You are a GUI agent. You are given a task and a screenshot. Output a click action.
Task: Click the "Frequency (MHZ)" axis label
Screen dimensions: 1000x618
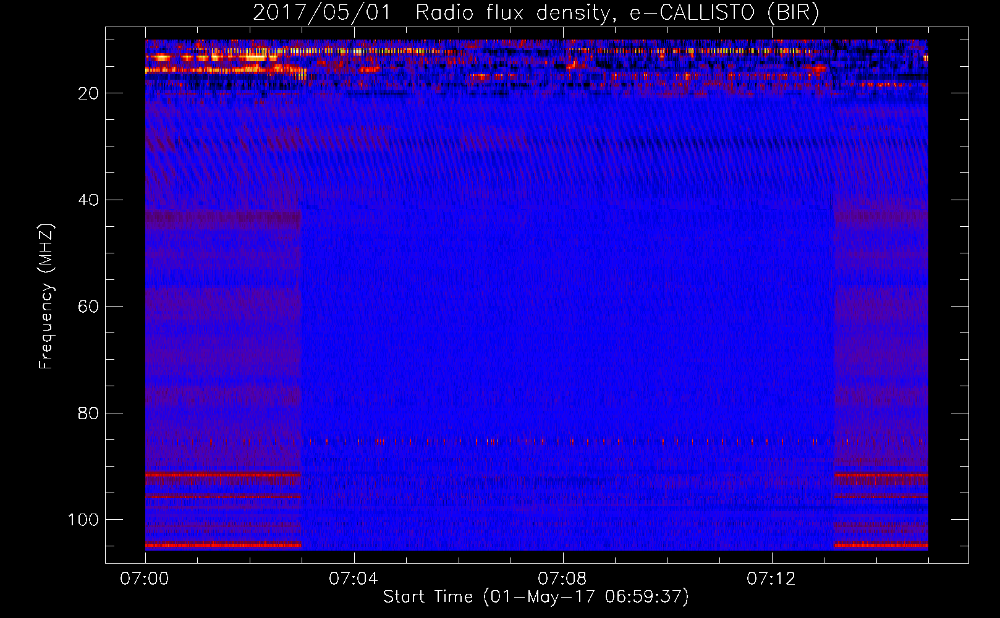pyautogui.click(x=46, y=296)
